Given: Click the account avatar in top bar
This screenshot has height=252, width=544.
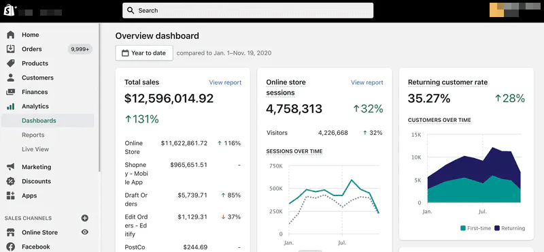Looking at the screenshot, I should coord(497,10).
